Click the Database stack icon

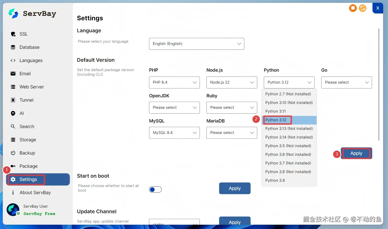click(x=13, y=47)
